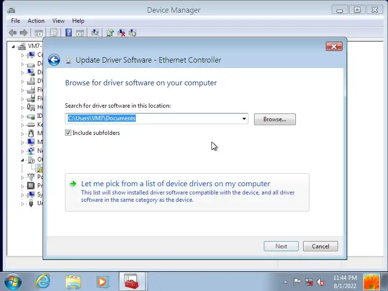Select the Other devices question-mark icon
Viewport: 388px width, 291px height.
31,160
